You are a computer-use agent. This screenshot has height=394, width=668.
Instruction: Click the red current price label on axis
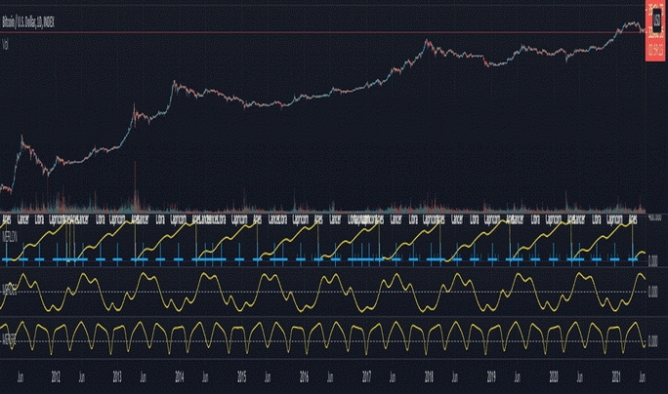pos(655,30)
